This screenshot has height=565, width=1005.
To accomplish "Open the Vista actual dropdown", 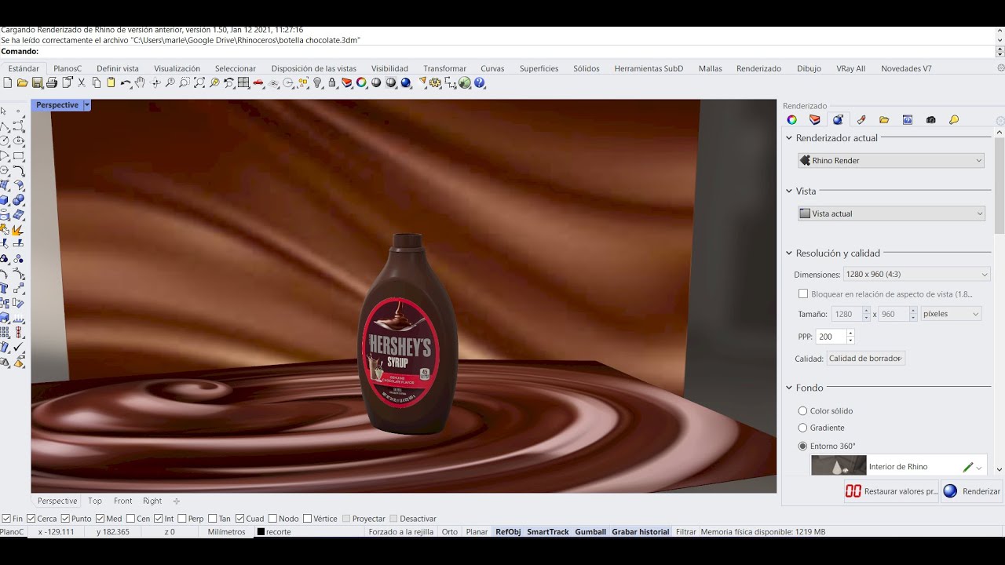I will pos(891,213).
